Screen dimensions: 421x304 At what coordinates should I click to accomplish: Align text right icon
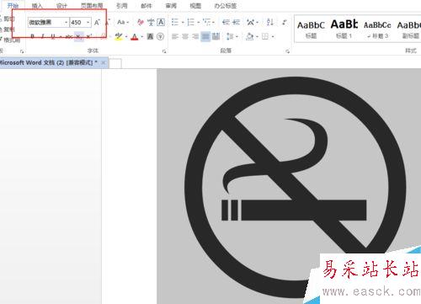195,36
